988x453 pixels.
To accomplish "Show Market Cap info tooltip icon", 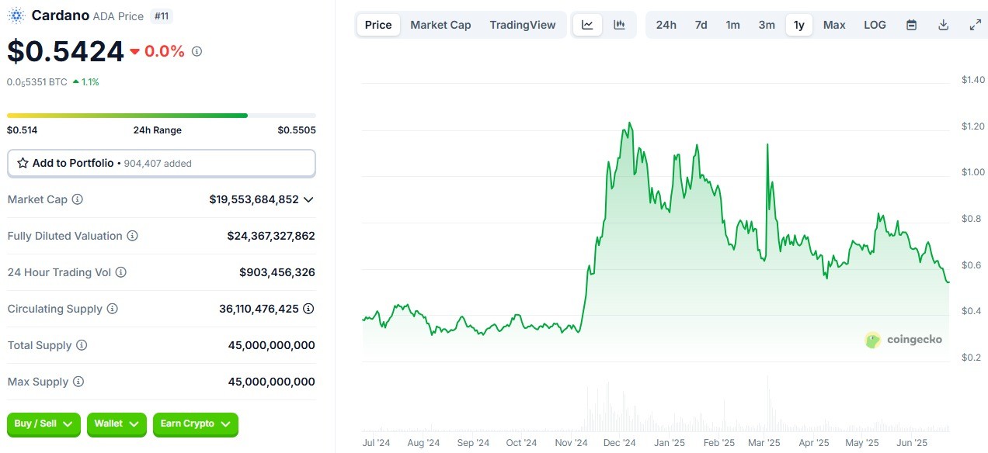I will tap(78, 199).
